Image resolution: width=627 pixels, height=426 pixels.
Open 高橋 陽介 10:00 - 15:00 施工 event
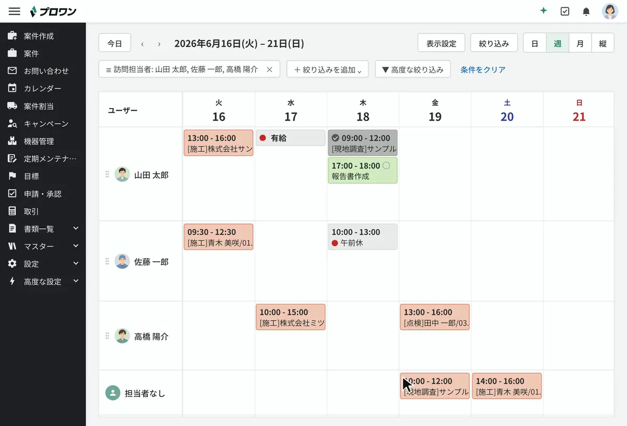(291, 317)
